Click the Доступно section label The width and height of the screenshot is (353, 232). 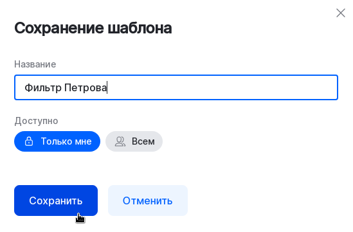(36, 121)
